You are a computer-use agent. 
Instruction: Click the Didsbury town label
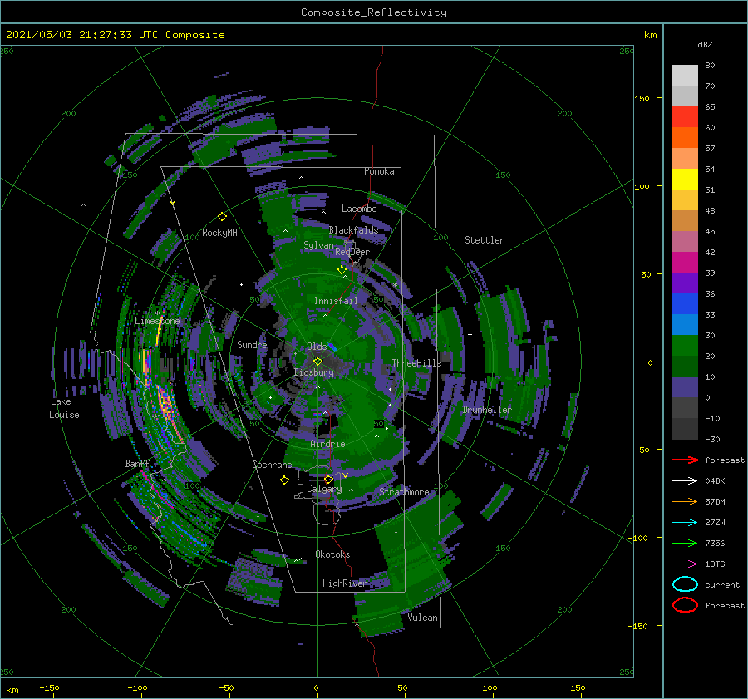313,372
